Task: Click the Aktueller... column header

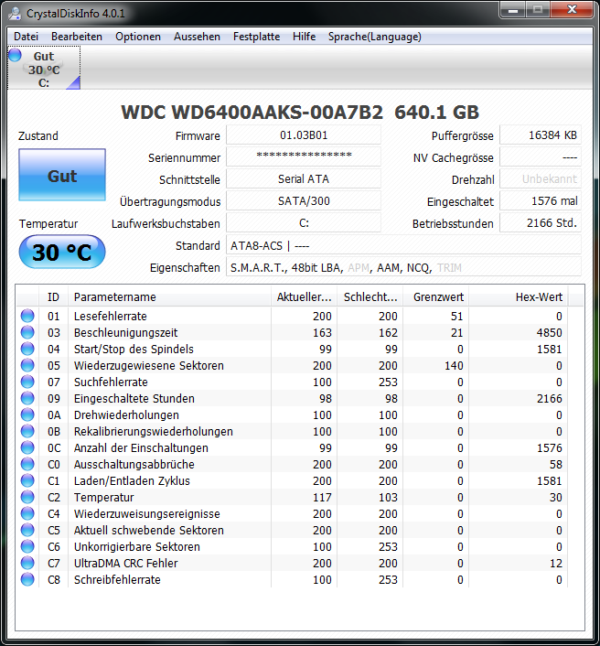Action: point(304,297)
